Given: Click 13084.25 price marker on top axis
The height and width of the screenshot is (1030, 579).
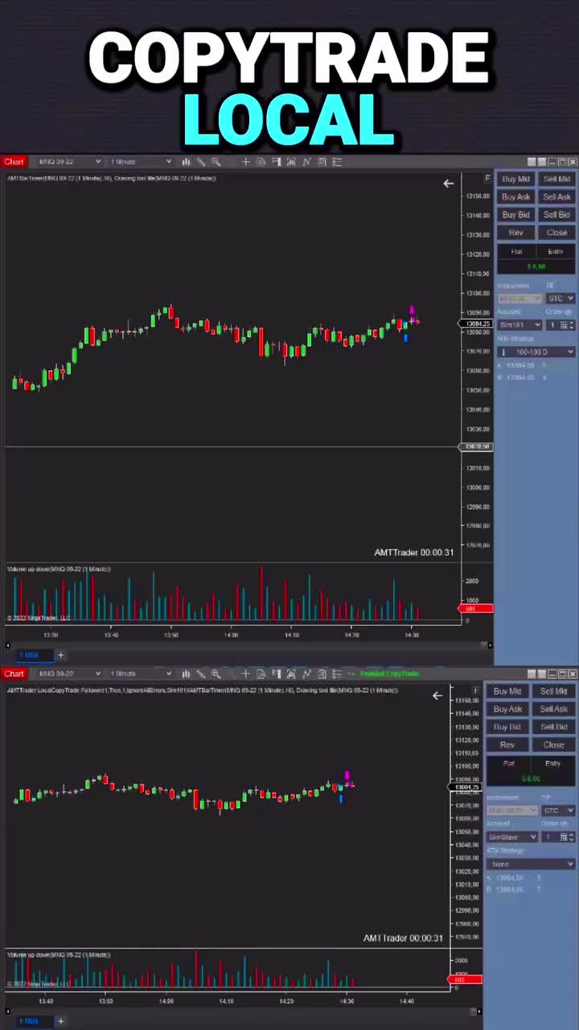Looking at the screenshot, I should pyautogui.click(x=476, y=323).
